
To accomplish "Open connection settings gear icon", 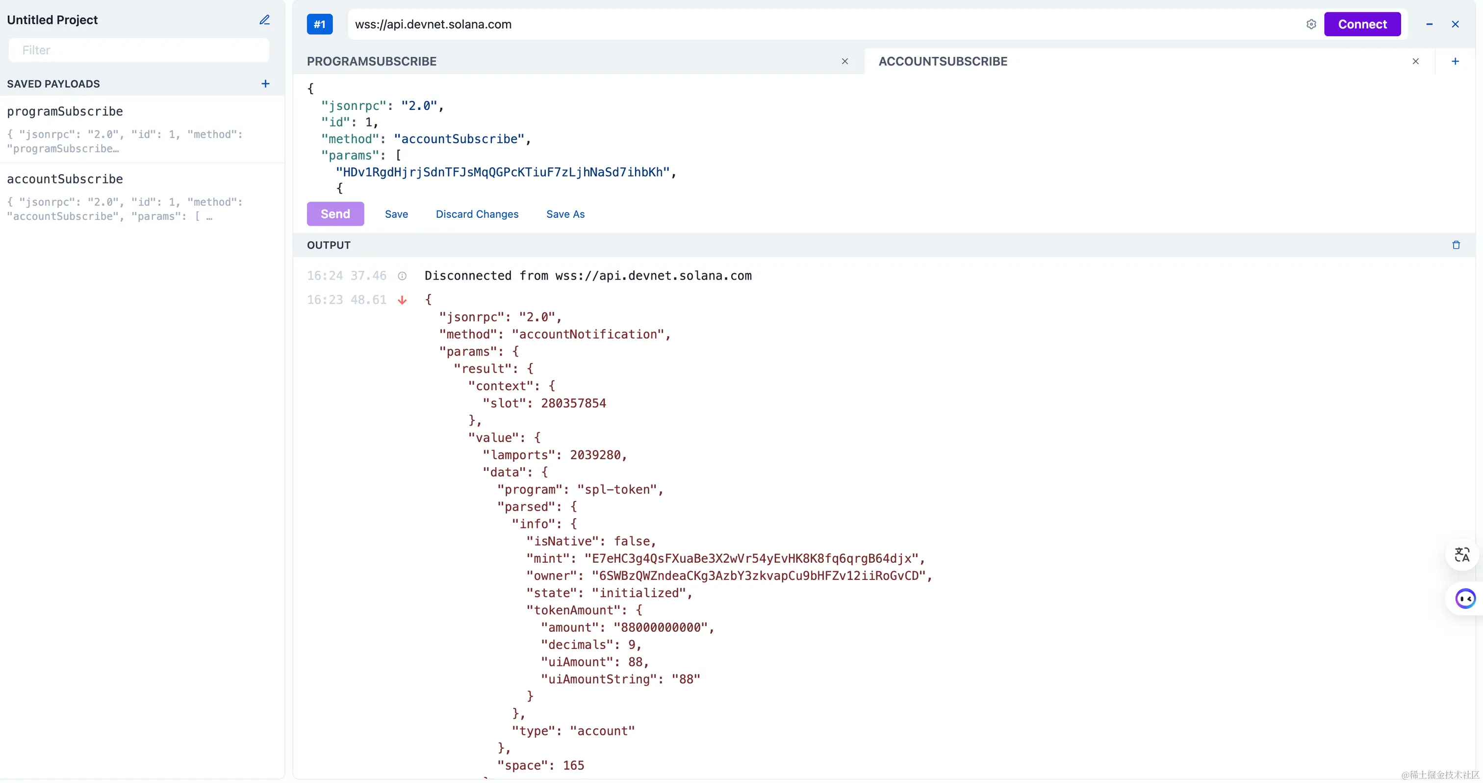I will 1311,24.
